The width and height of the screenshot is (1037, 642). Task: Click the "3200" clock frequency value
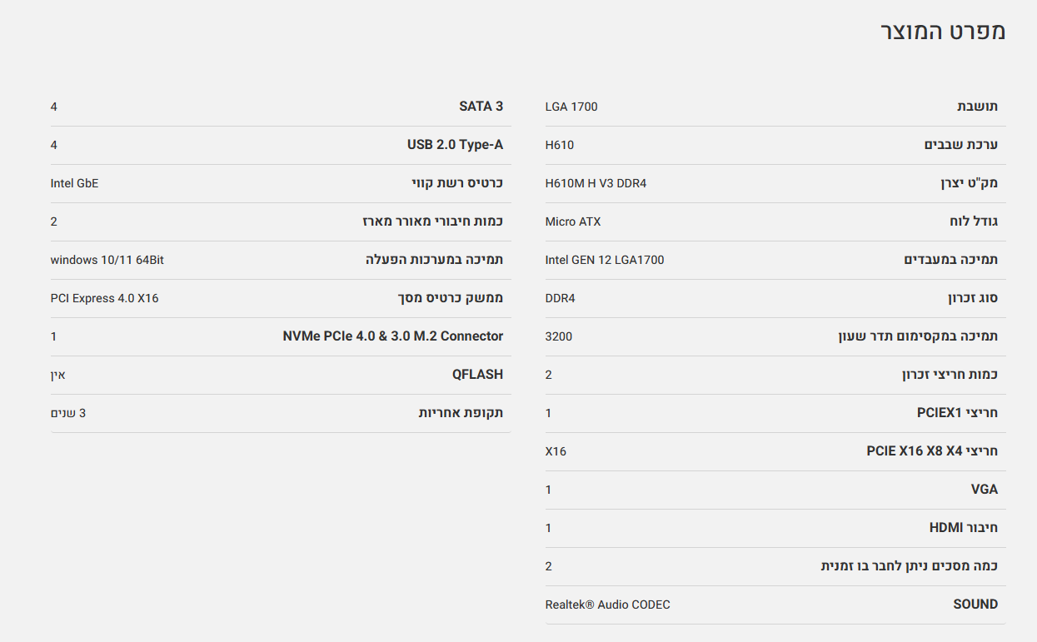[559, 336]
